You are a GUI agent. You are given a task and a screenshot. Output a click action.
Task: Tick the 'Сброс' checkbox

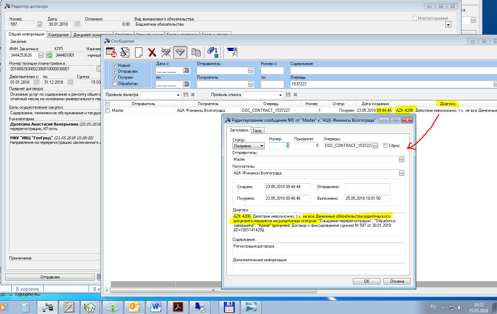[385, 146]
